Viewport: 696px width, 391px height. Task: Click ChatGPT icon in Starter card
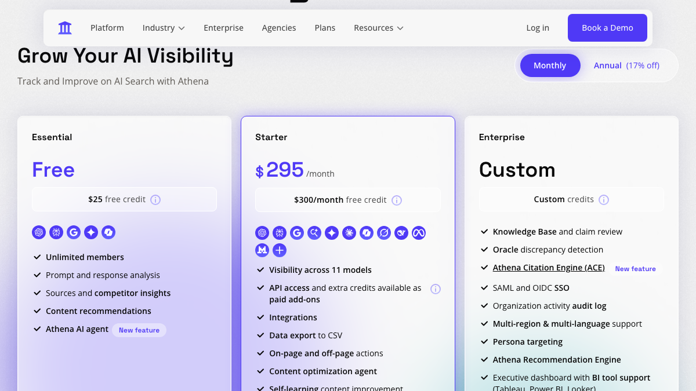[x=262, y=233]
